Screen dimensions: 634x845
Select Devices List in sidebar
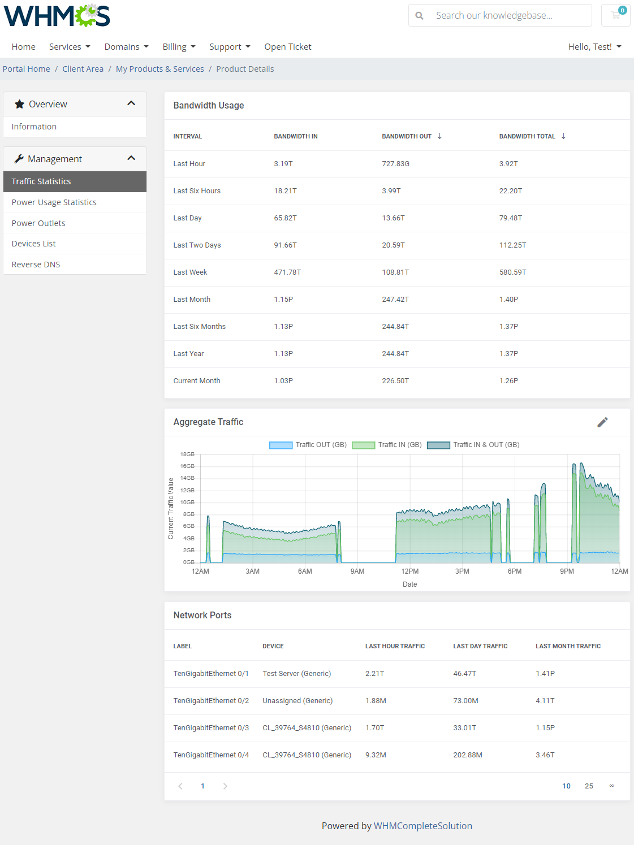(x=75, y=244)
